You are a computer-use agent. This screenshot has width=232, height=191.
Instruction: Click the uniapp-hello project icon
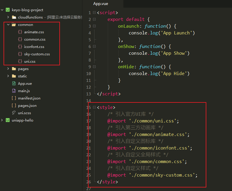click(x=8, y=120)
